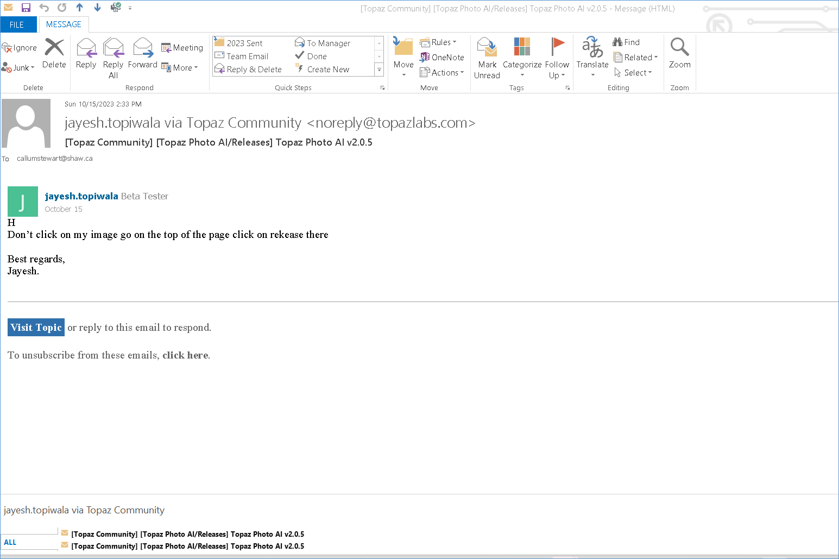Screen dimensions: 839x559
Task: Open the jayesh.topiwala profile link
Action: [x=81, y=196]
